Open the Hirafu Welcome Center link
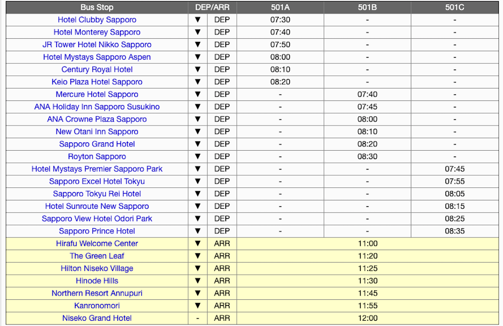Screen dimensions: 503x326 (x=97, y=244)
